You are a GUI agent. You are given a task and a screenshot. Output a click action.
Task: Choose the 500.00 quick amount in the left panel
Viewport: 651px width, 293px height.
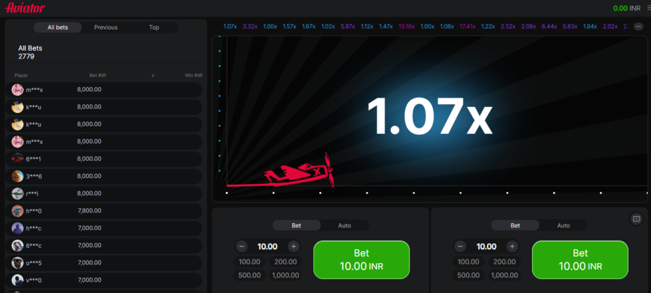click(x=249, y=275)
